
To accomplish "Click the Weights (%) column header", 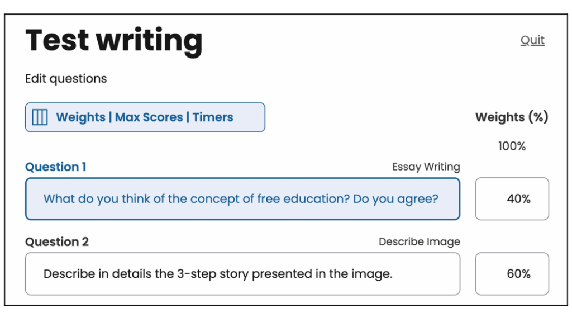I will 512,117.
